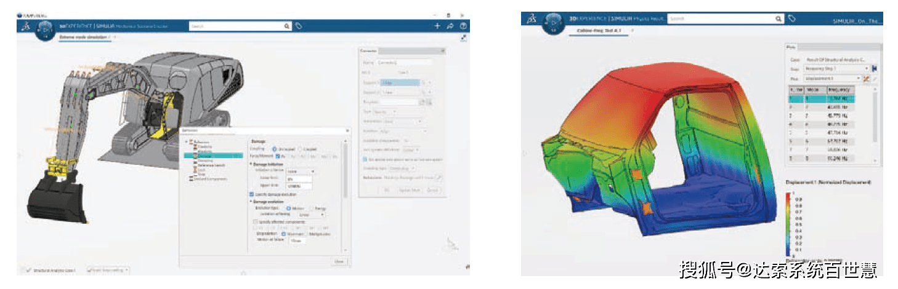Collapse the Damage evolution section
Image resolution: width=898 pixels, height=289 pixels.
251,202
